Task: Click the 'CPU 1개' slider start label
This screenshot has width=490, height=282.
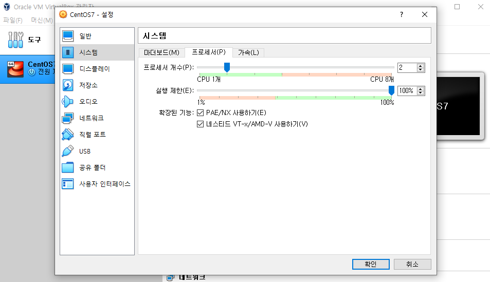Action: click(209, 79)
